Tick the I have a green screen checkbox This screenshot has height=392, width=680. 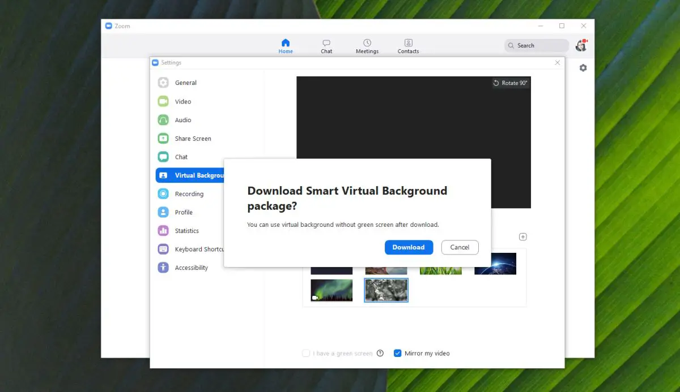(x=306, y=353)
